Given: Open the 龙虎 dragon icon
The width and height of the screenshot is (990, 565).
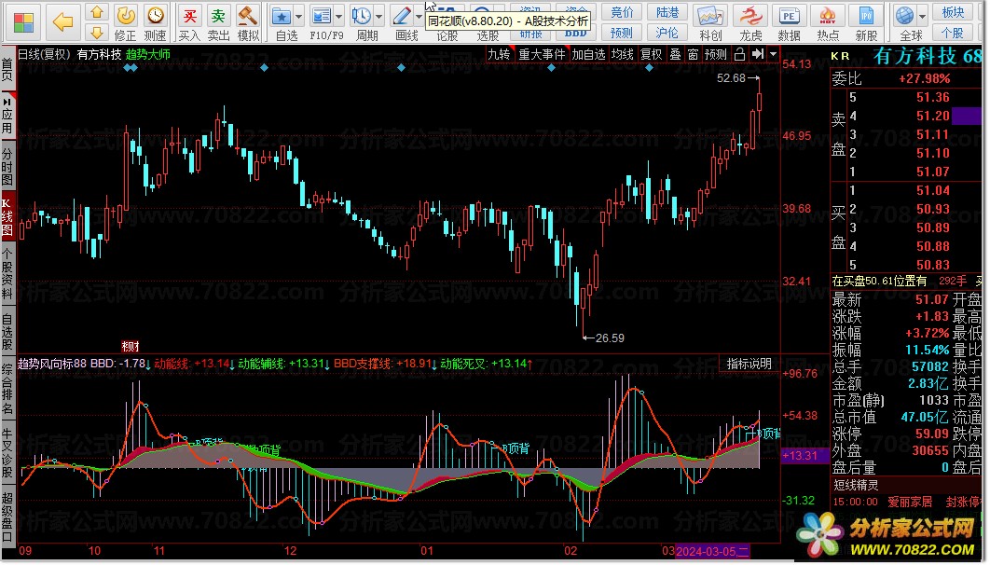Looking at the screenshot, I should click(750, 17).
